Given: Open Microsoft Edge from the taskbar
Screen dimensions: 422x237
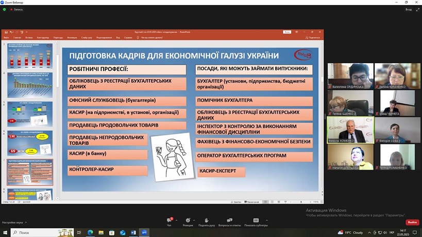Looking at the screenshot, I should tap(90, 232).
